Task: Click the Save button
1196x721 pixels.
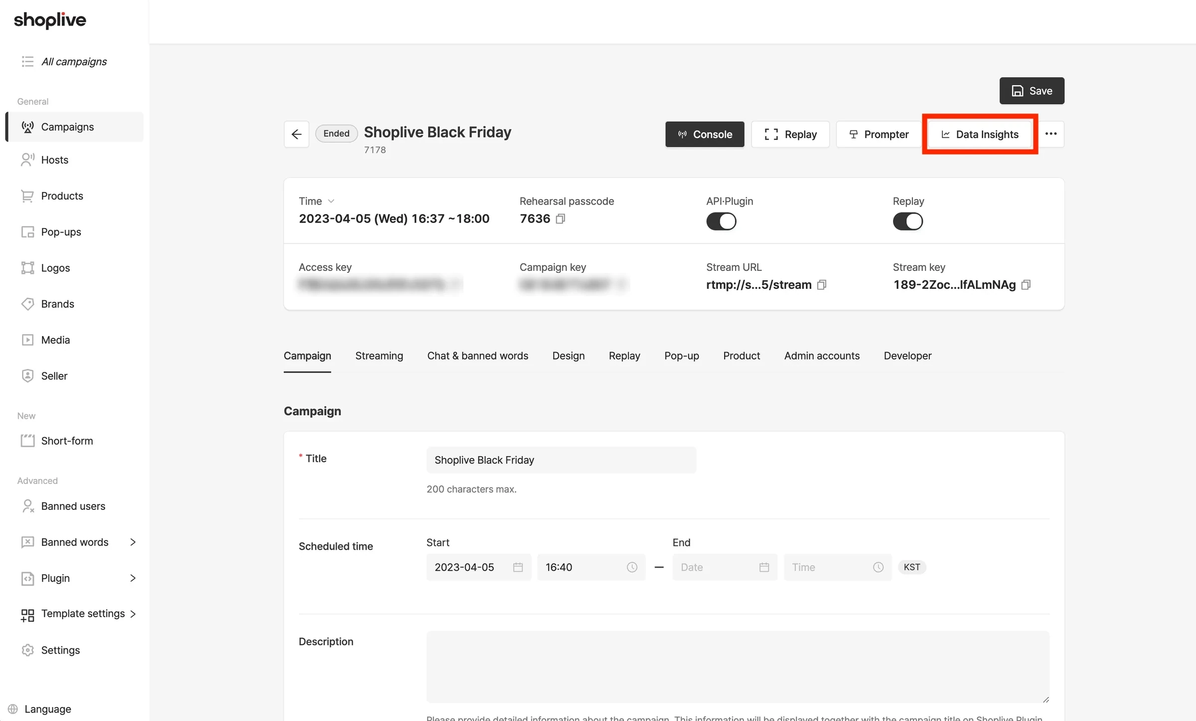Action: point(1032,91)
